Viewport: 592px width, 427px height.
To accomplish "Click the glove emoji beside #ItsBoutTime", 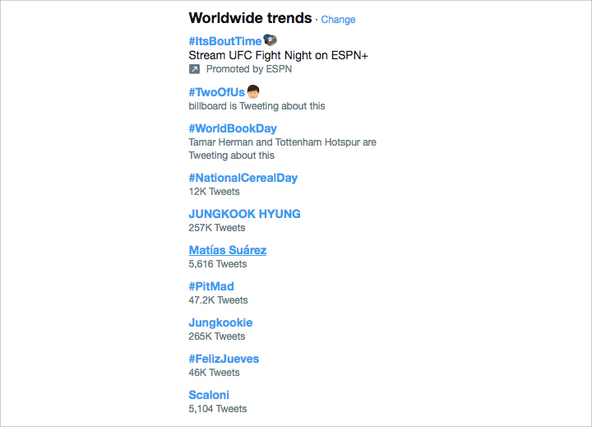I will pyautogui.click(x=270, y=39).
